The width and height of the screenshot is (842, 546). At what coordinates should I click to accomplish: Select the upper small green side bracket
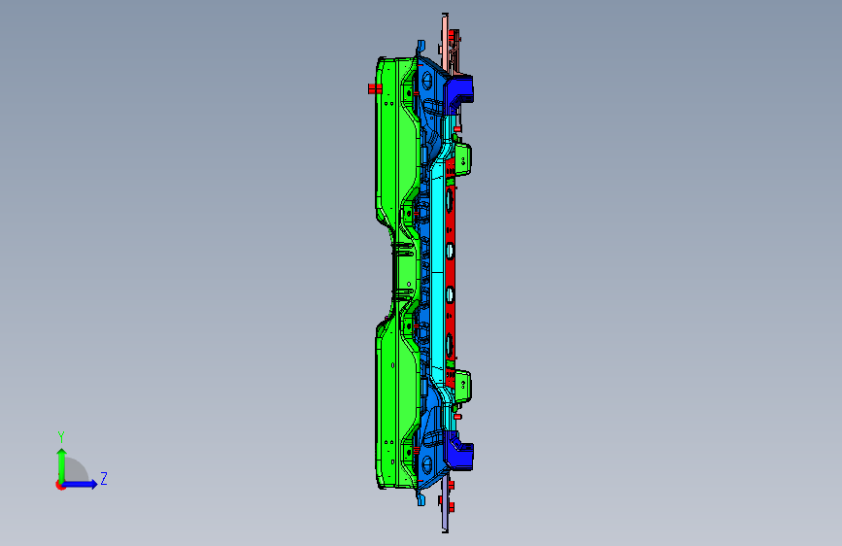(462, 159)
